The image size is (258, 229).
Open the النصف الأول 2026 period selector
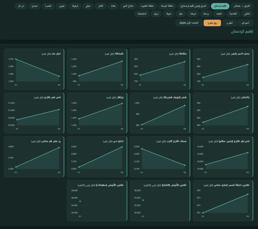click(189, 23)
